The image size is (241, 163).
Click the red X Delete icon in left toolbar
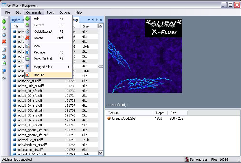[x=4, y=41]
